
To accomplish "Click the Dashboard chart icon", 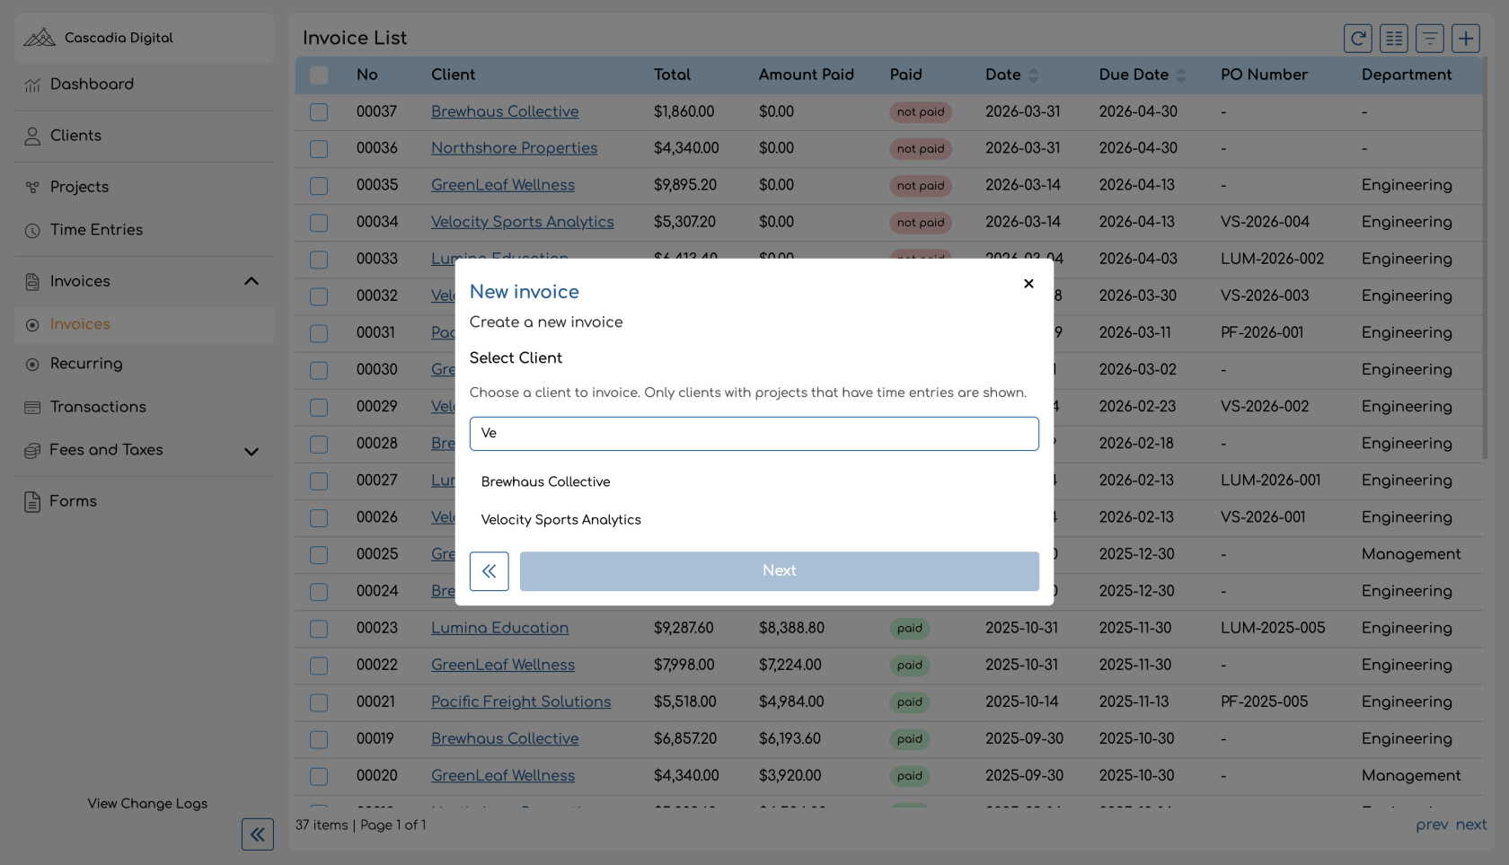I will [x=32, y=84].
